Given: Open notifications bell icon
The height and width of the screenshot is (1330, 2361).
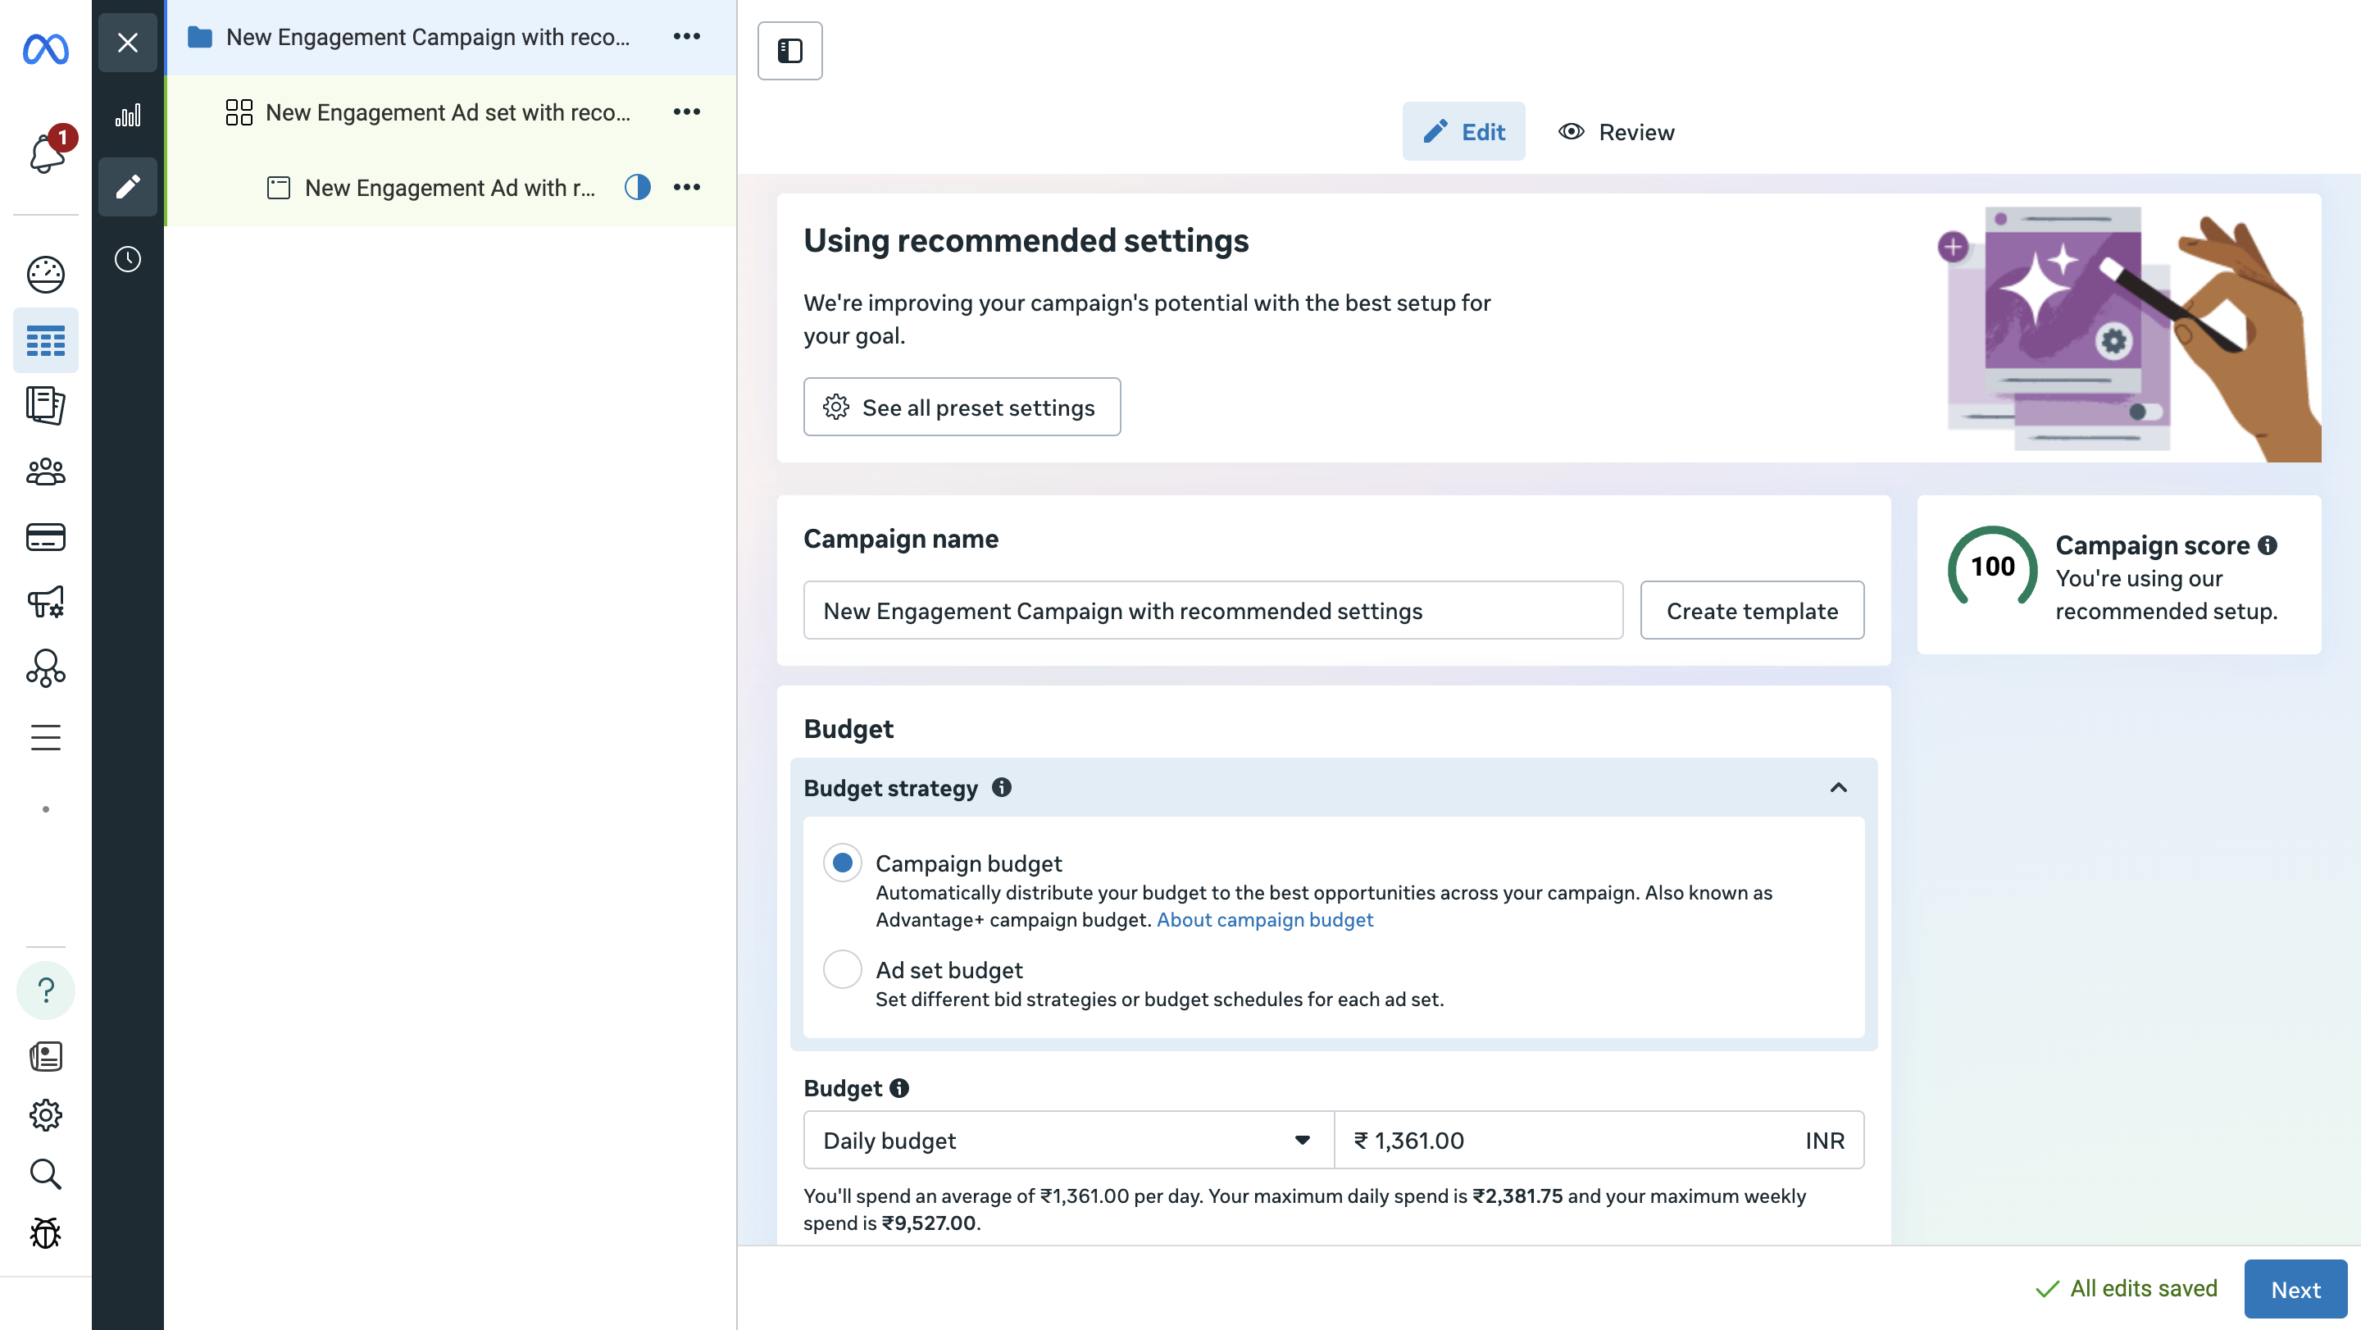Looking at the screenshot, I should tap(46, 153).
